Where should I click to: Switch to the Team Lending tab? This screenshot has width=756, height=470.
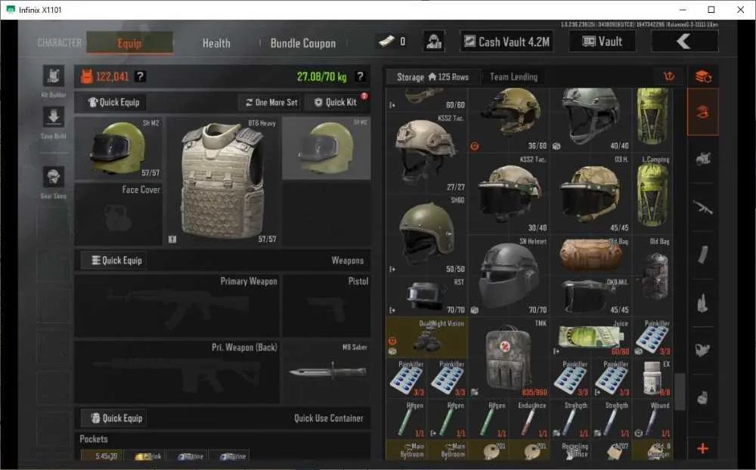[513, 76]
